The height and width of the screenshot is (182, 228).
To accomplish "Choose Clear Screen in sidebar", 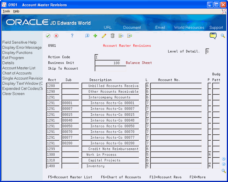I will 13,94.
